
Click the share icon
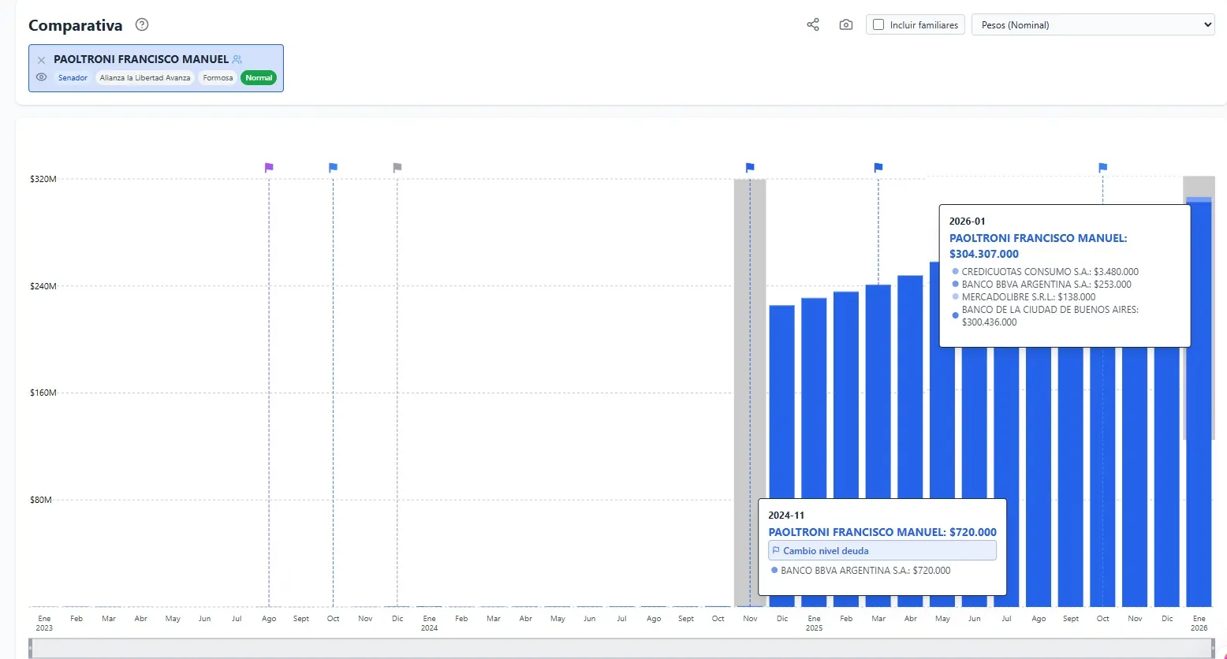813,25
